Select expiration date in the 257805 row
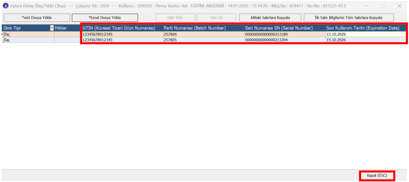The image size is (409, 182). (366, 40)
